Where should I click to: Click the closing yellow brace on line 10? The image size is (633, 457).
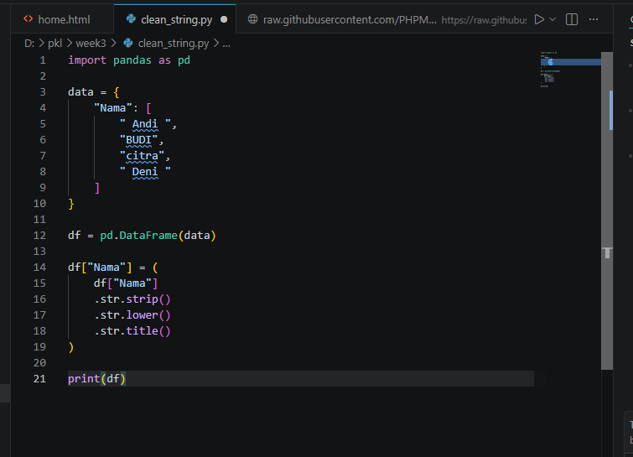71,204
